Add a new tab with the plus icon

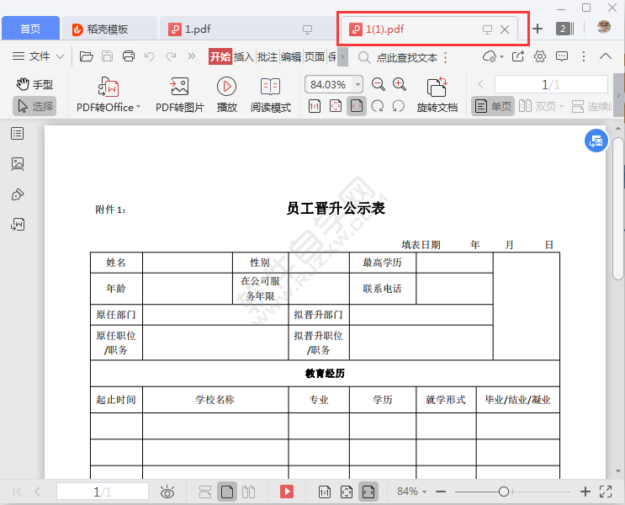pos(538,29)
